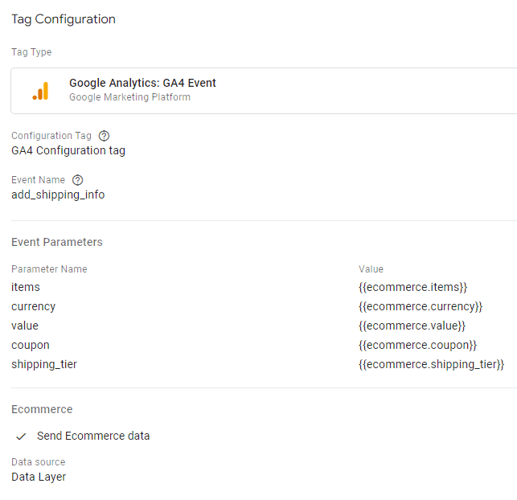Select the coupon parameter name
This screenshot has width=517, height=500.
[x=31, y=345]
